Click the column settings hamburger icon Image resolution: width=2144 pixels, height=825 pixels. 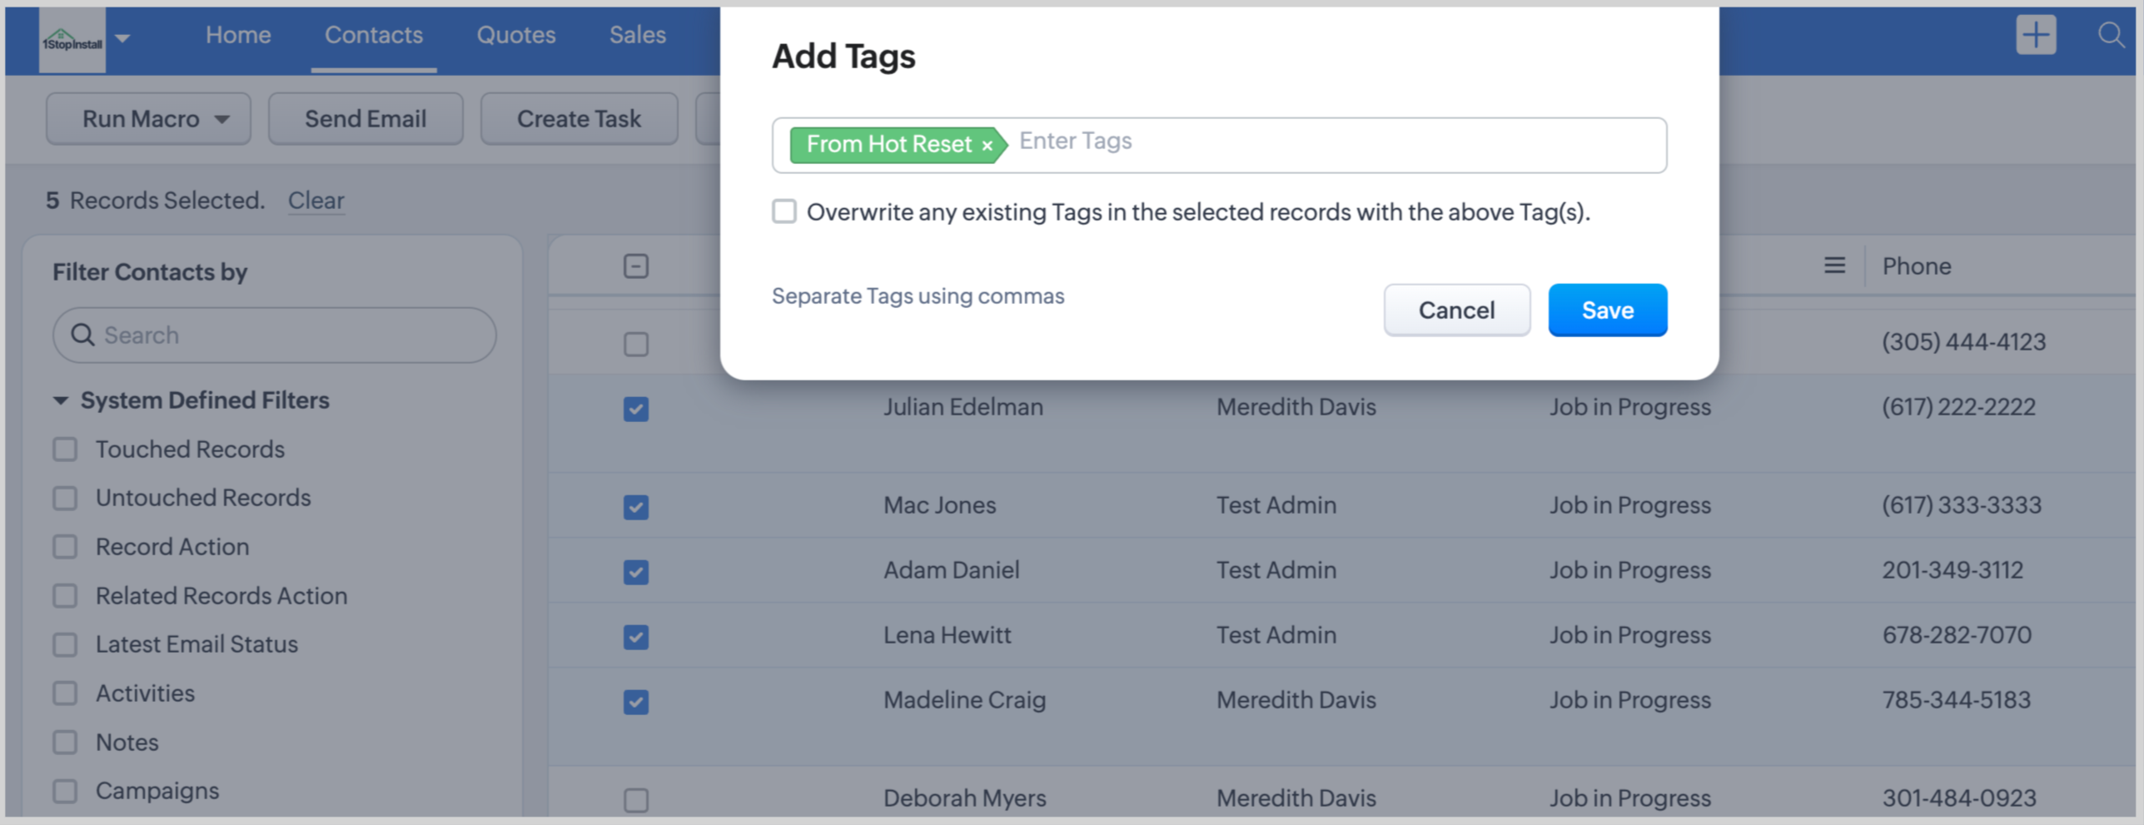point(1833,266)
